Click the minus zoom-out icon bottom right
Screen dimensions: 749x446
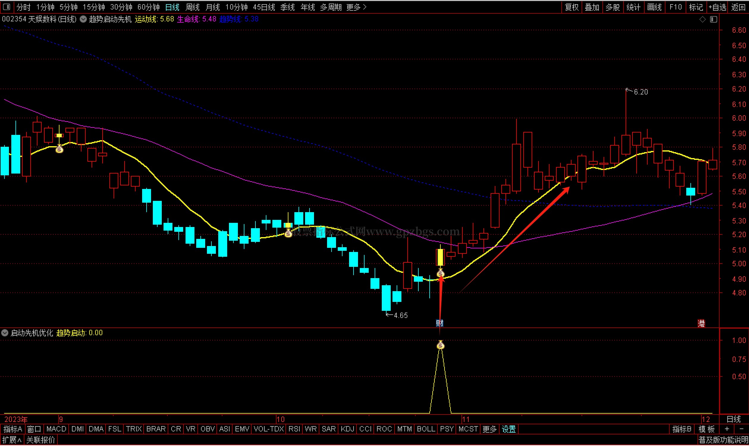[741, 429]
